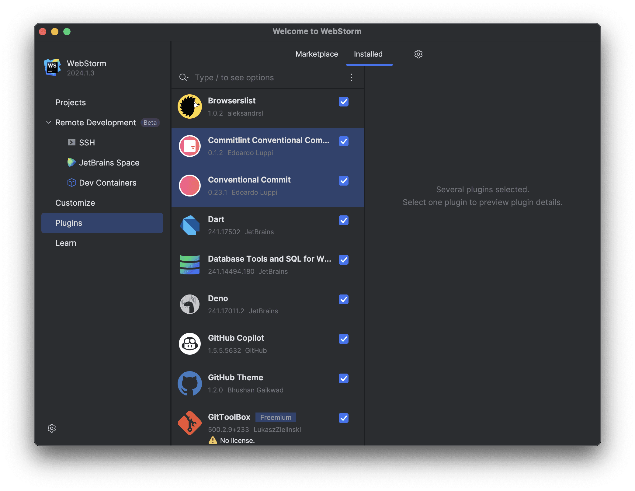635x491 pixels.
Task: Open the Projects section
Action: click(x=71, y=103)
